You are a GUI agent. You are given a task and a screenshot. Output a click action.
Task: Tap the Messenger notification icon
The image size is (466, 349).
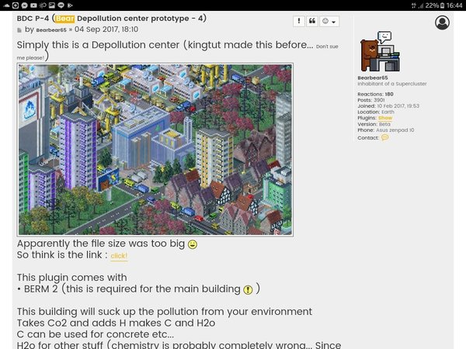pos(25,5)
